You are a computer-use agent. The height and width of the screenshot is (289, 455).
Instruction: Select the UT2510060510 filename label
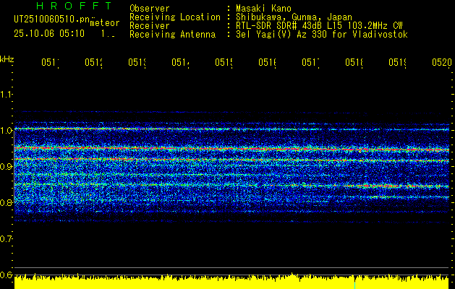pyautogui.click(x=52, y=19)
